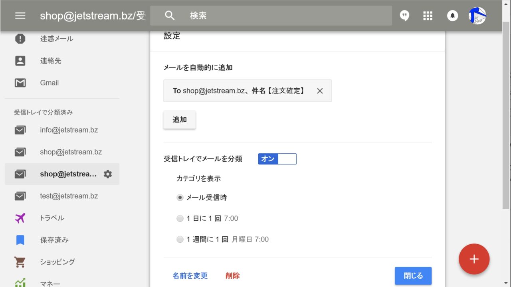Select 1 日に 1 回 radio option
Viewport: 511px width, 287px height.
(180, 219)
